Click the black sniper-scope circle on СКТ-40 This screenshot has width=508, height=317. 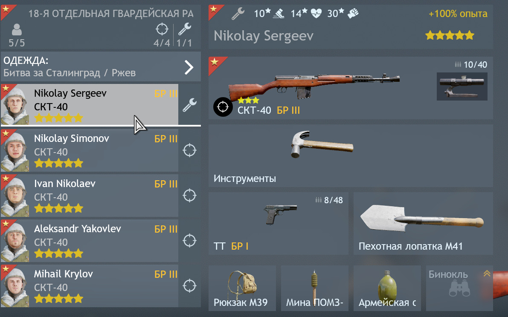[223, 107]
